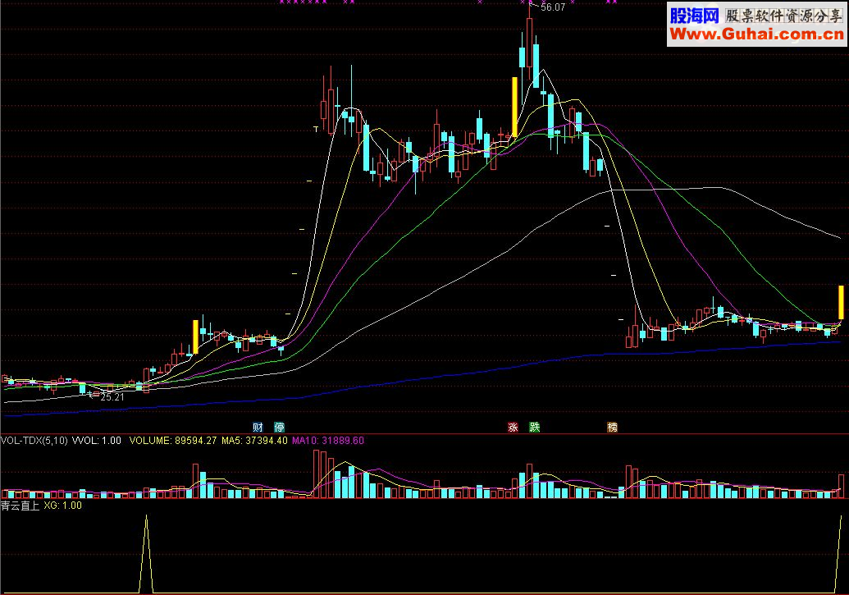Click the blue 财 info marker

[x=258, y=427]
